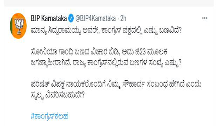
Task: Open the BJP Karnataka display name link
Action: click(x=49, y=18)
